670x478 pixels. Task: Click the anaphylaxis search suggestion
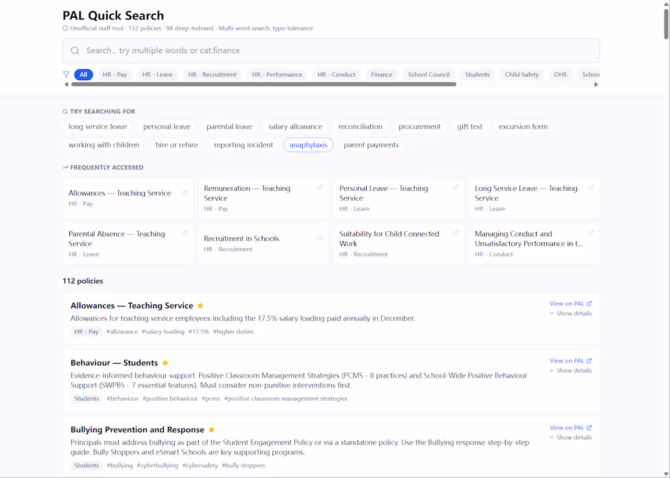[308, 145]
